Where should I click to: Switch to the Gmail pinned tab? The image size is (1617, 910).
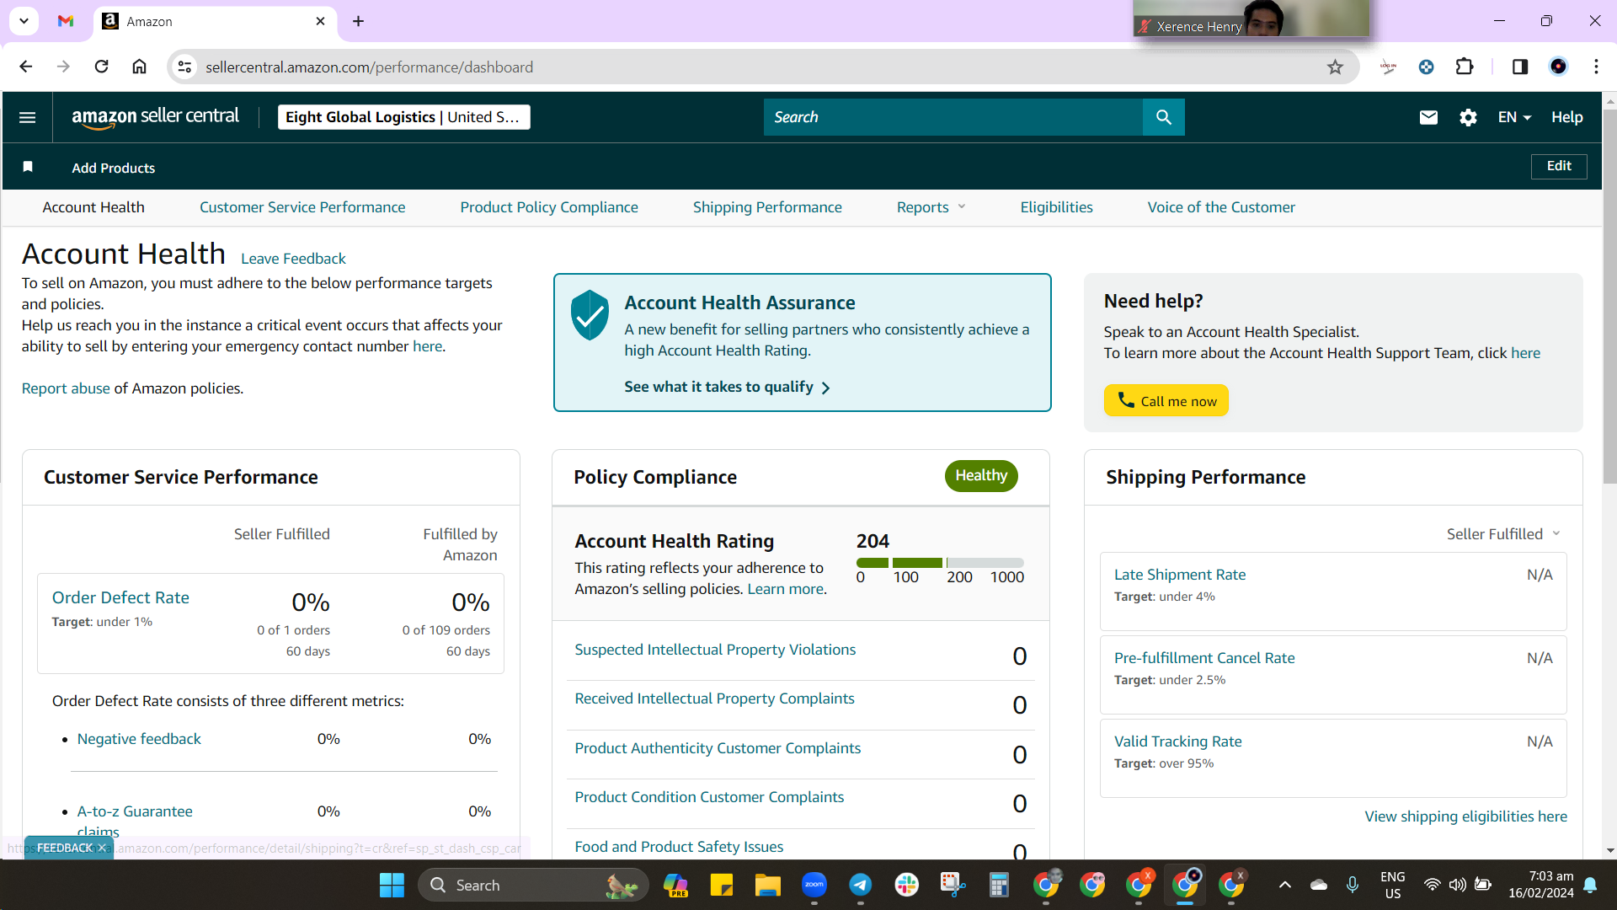click(x=66, y=21)
